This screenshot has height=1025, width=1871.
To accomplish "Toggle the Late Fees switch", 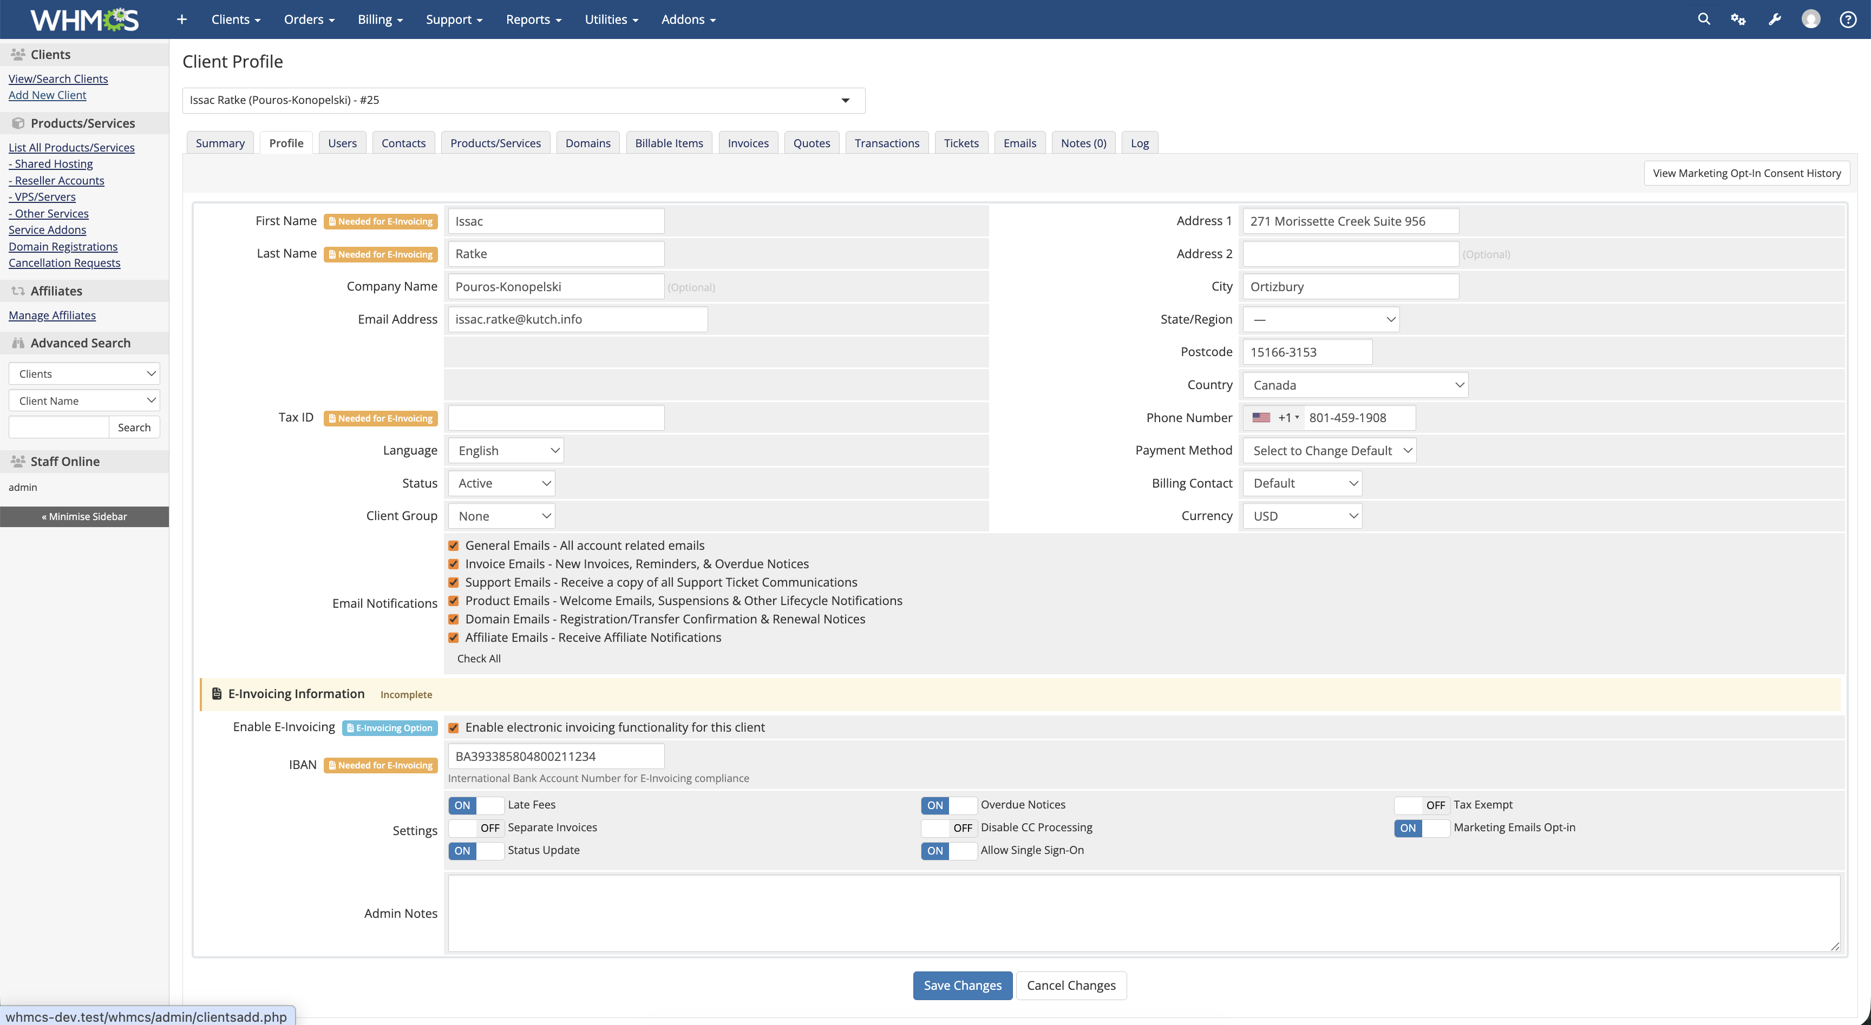I will coord(476,805).
